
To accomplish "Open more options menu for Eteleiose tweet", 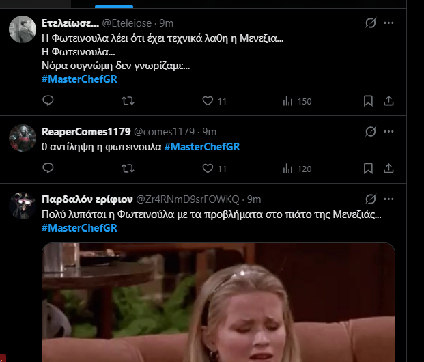I will tap(388, 23).
